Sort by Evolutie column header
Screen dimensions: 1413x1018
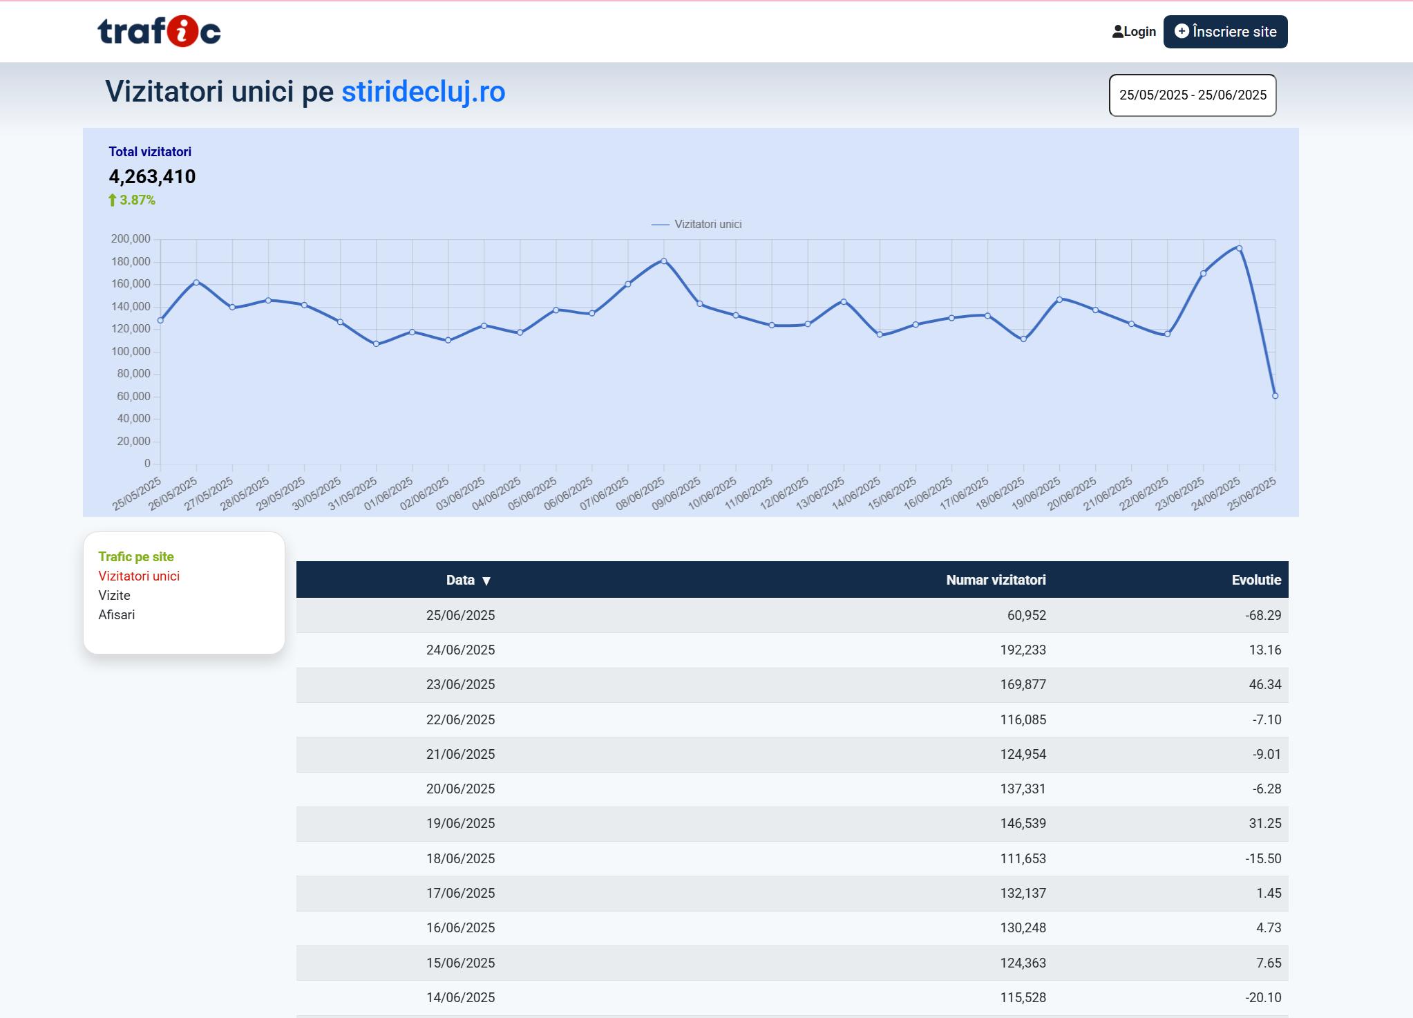click(1255, 580)
